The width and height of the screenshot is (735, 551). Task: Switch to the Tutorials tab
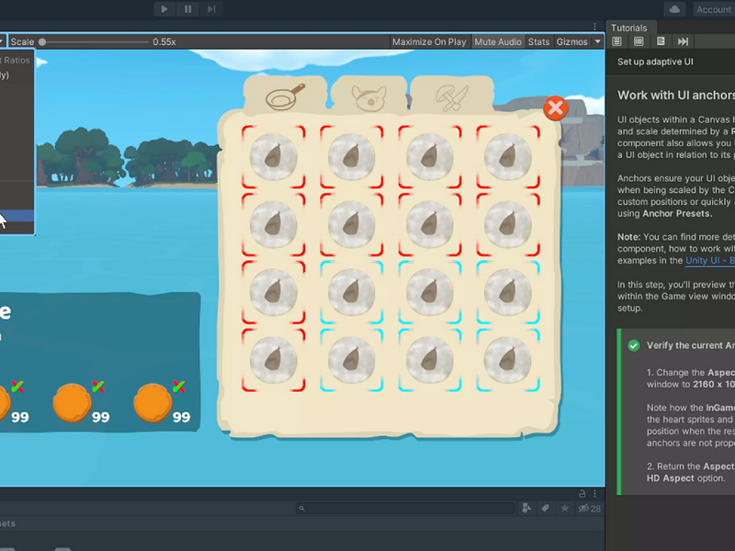tap(628, 28)
